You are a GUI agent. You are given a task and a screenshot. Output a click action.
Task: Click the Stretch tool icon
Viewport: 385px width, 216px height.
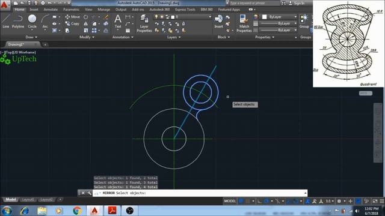click(67, 31)
